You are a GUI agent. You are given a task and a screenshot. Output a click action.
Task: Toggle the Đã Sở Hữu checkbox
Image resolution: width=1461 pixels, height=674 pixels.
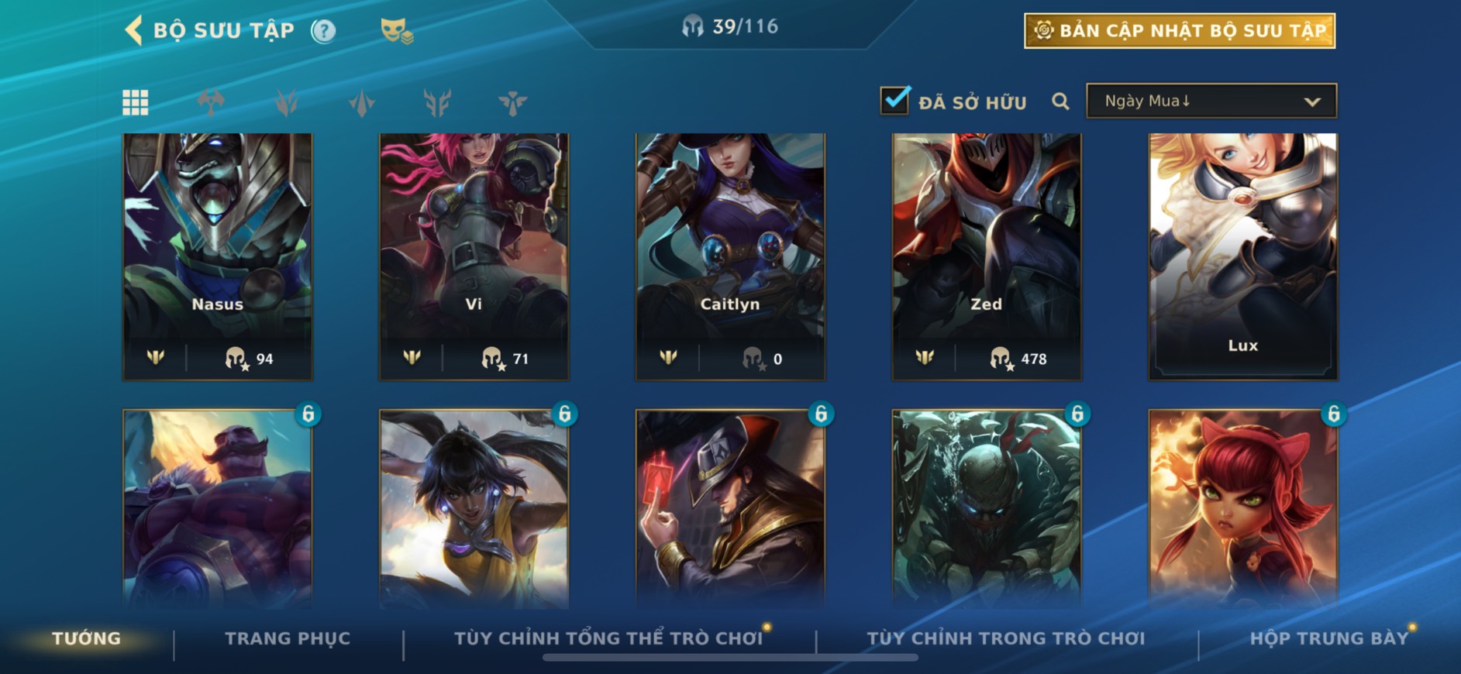[895, 100]
